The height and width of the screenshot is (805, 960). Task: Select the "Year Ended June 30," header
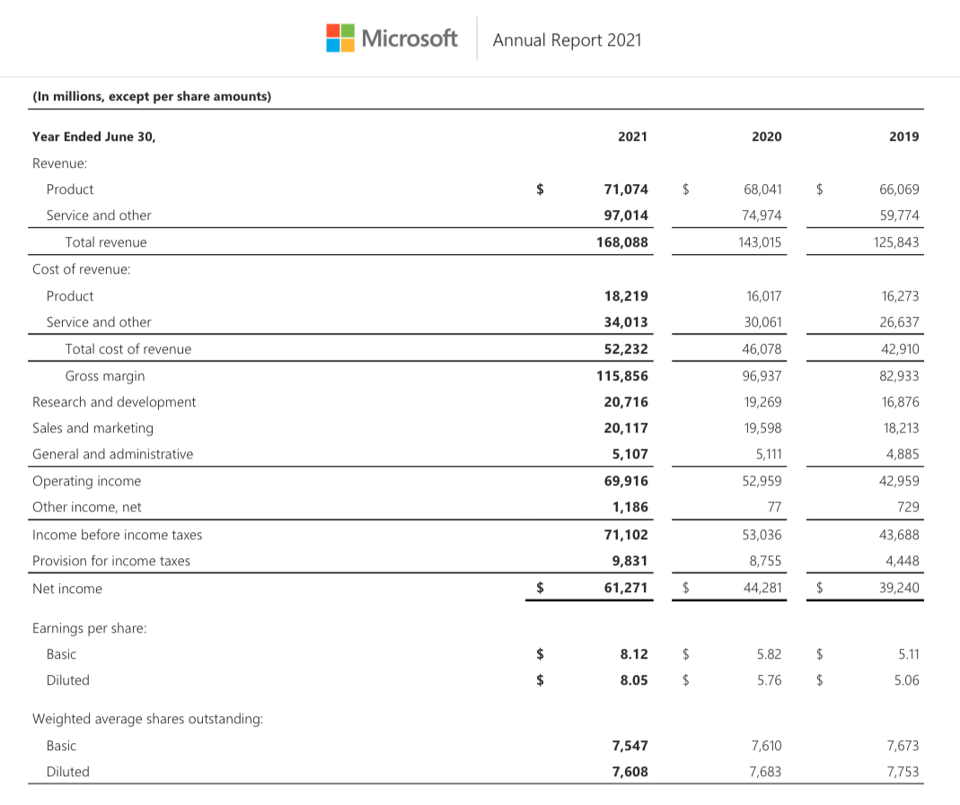click(x=93, y=136)
